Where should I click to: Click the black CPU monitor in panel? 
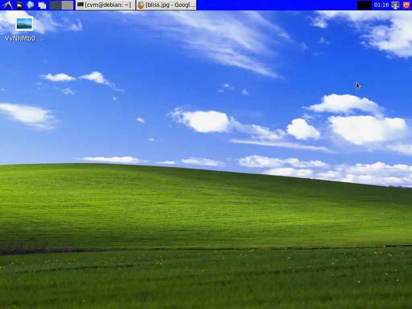[x=365, y=5]
